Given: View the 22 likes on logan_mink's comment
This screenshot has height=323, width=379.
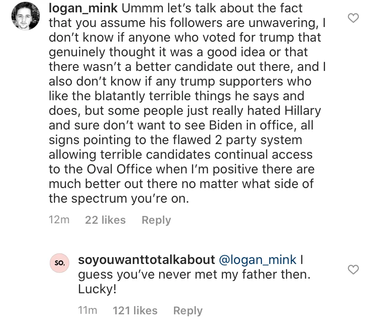Looking at the screenshot, I should coord(105,220).
